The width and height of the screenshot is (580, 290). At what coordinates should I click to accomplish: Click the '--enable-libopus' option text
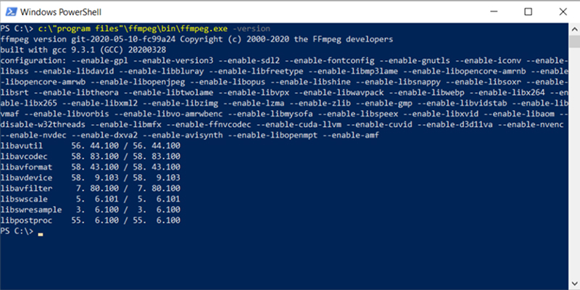tap(228, 82)
